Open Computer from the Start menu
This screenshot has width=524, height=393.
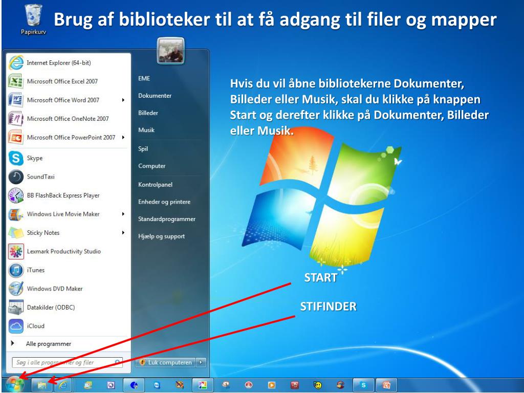coord(151,166)
